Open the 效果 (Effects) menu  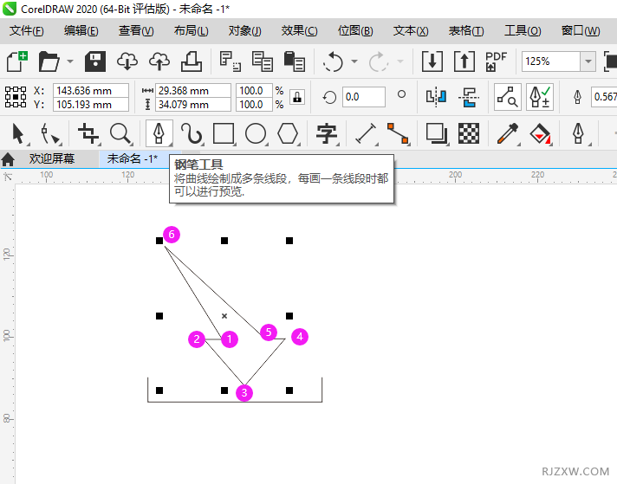pyautogui.click(x=300, y=30)
